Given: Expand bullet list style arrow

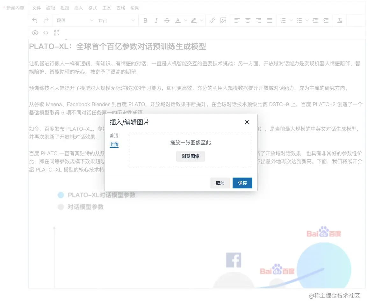Looking at the screenshot, I should 307,20.
